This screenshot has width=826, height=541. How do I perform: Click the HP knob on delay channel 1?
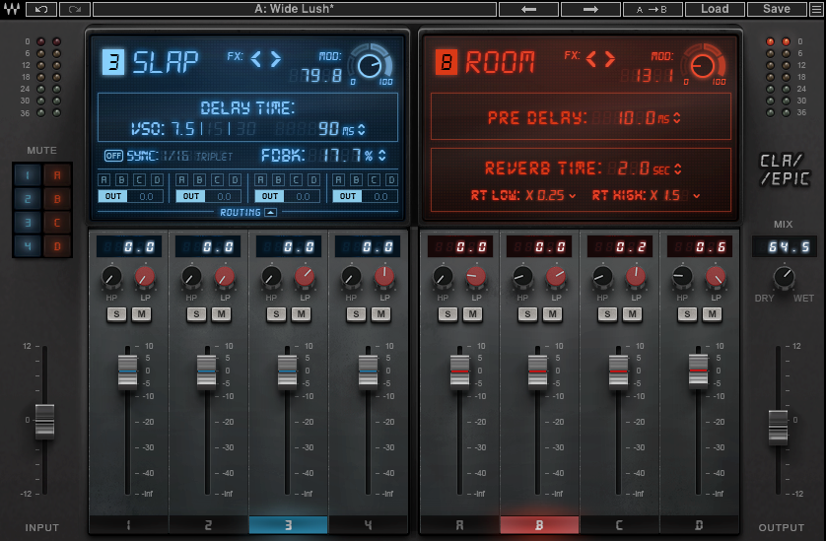tap(111, 277)
